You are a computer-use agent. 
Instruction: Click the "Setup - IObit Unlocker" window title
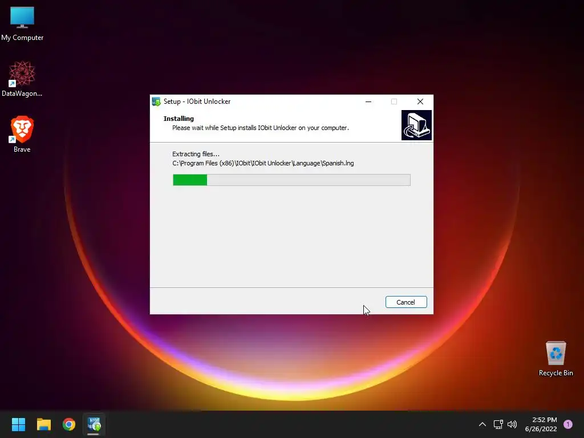pos(197,102)
